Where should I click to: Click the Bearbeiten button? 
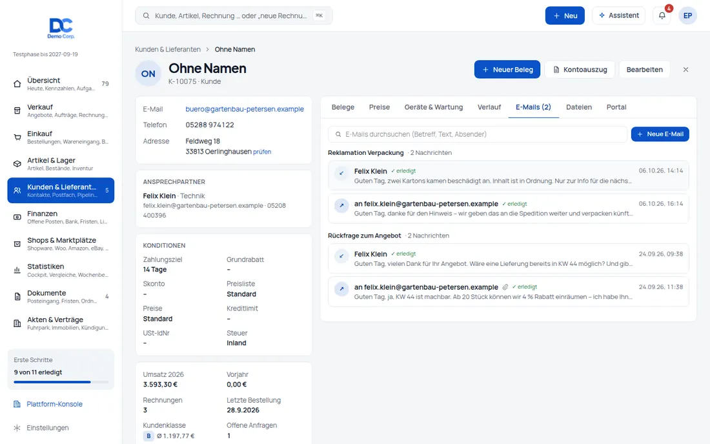644,70
